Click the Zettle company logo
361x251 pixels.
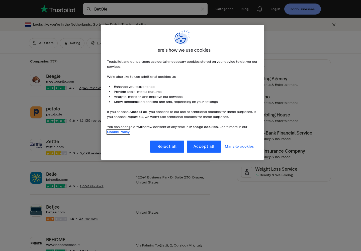click(36, 145)
